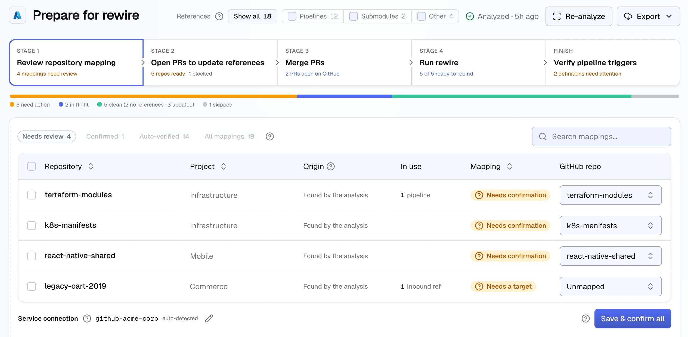Click '6 need action' legend entry
The image size is (688, 337).
(30, 105)
